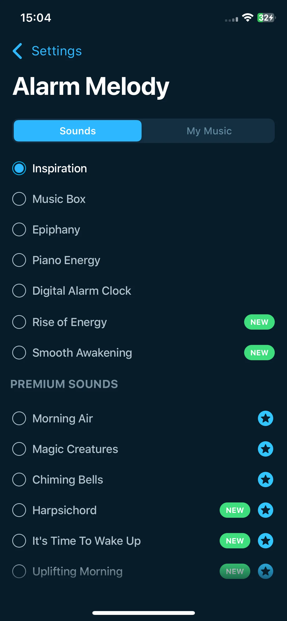Go back to Settings link
Viewport: 287px width, 621px height.
[57, 51]
